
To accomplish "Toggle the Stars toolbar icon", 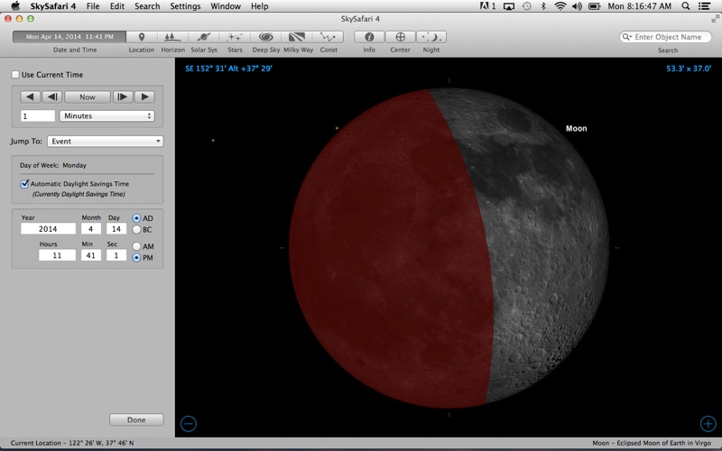I will [x=235, y=37].
